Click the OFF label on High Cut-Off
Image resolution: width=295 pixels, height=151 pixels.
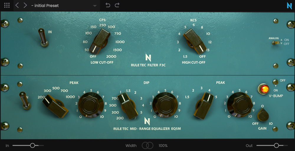(x=202, y=56)
